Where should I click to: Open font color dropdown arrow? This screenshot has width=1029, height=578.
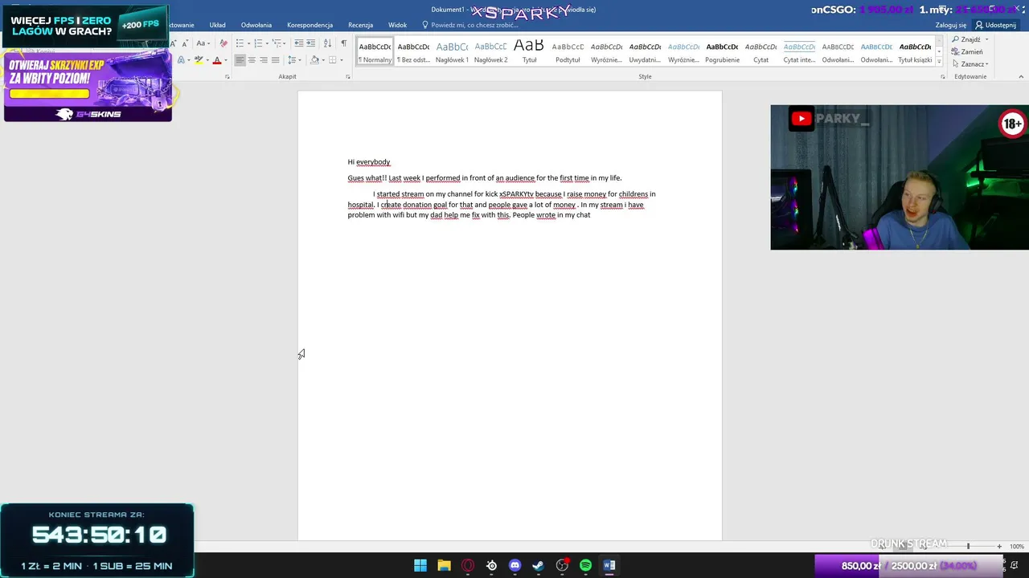pos(226,60)
